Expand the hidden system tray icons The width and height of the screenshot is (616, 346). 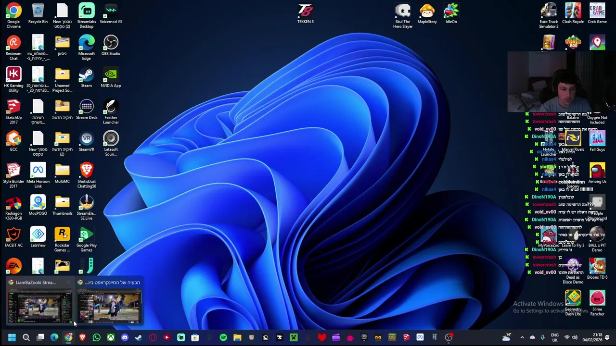(x=522, y=337)
